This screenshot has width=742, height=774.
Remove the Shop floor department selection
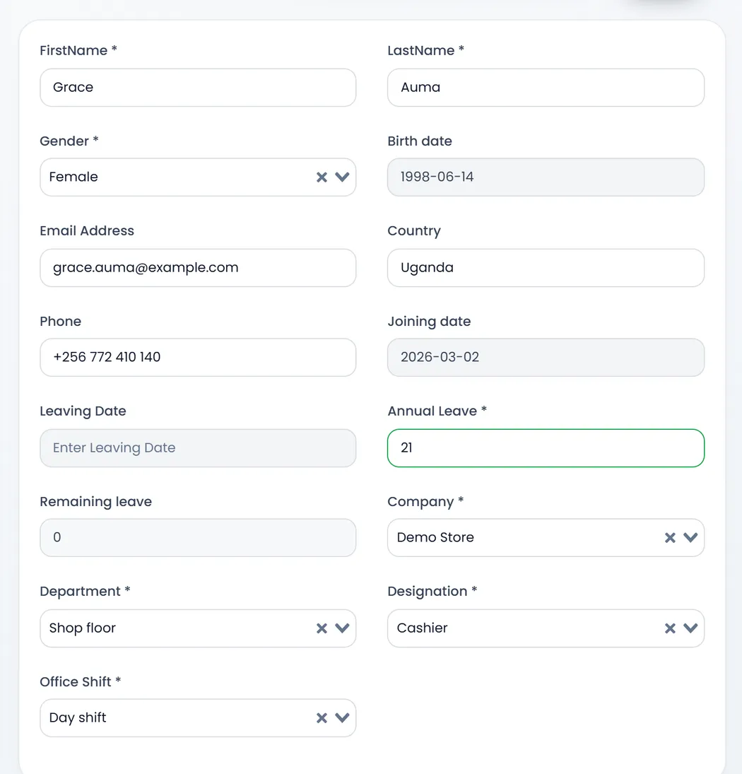[322, 628]
